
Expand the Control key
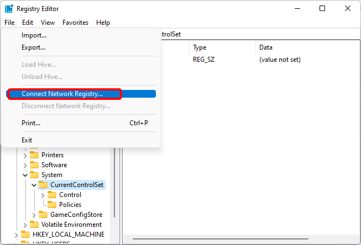tap(43, 195)
